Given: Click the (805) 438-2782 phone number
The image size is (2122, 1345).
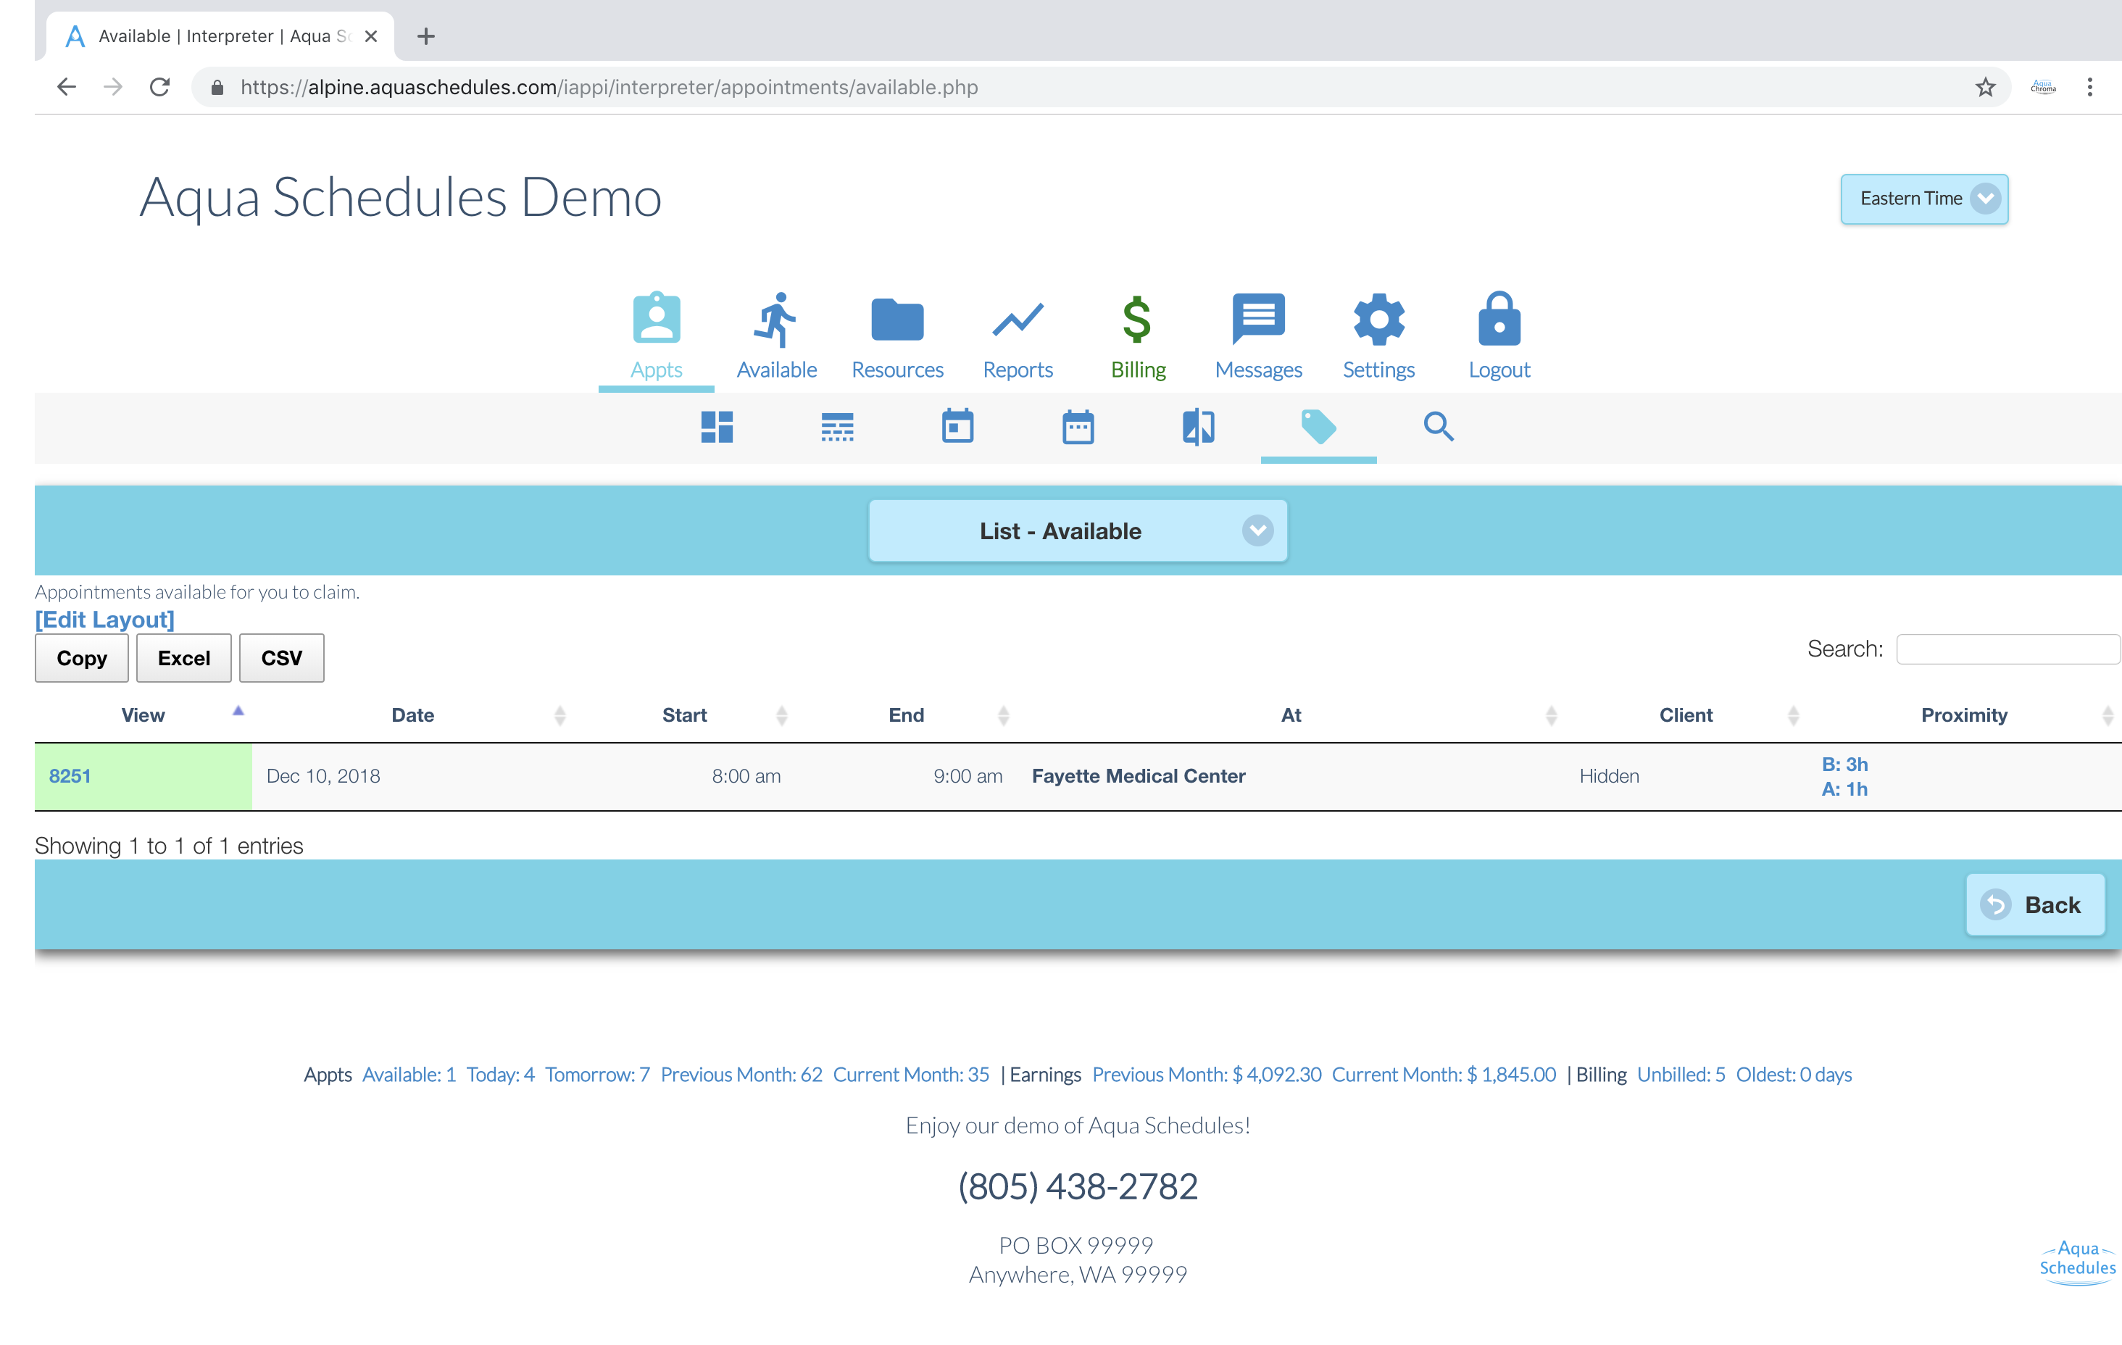Looking at the screenshot, I should tap(1078, 1186).
